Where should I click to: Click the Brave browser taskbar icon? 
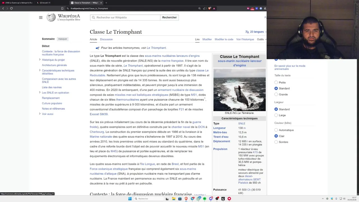pyautogui.click(x=186, y=199)
